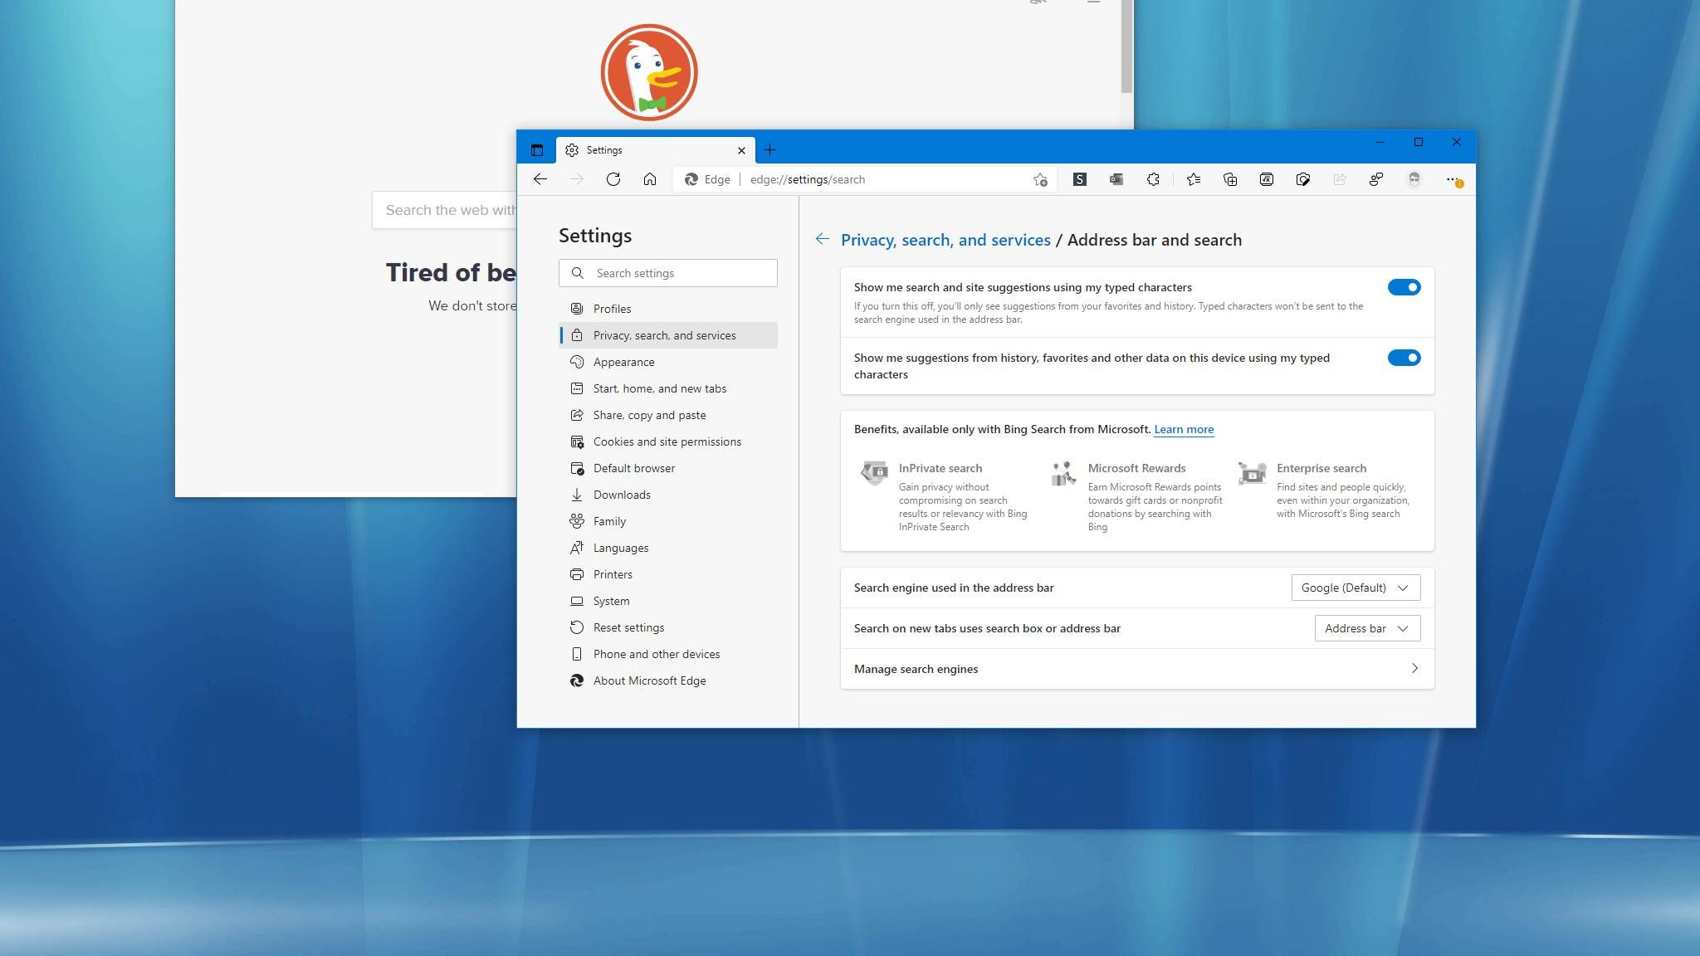Go back to Privacy, search, and services
This screenshot has width=1700, height=956.
[945, 240]
